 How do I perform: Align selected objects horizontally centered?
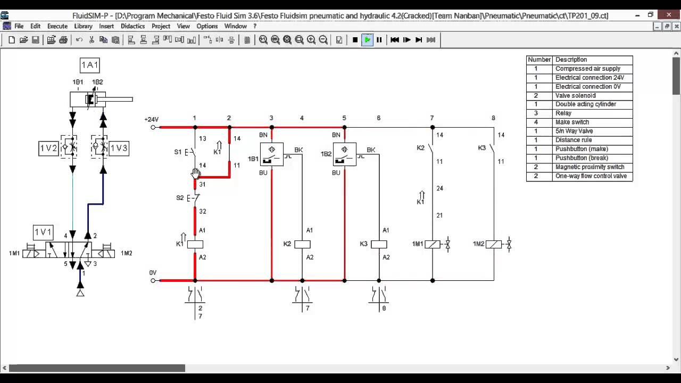[144, 39]
